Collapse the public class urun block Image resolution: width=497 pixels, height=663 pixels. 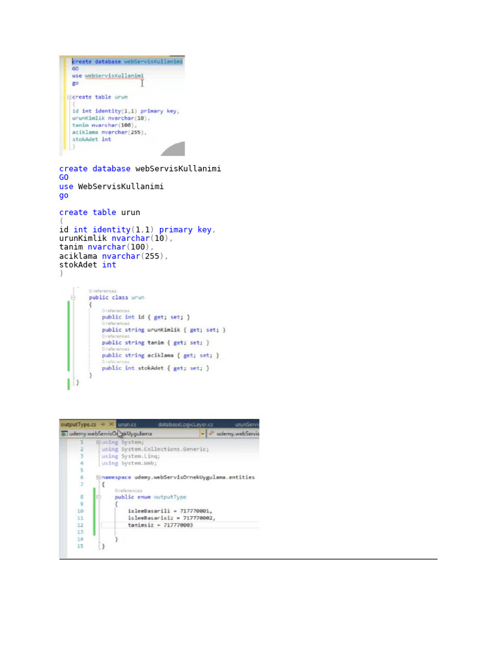pos(72,298)
